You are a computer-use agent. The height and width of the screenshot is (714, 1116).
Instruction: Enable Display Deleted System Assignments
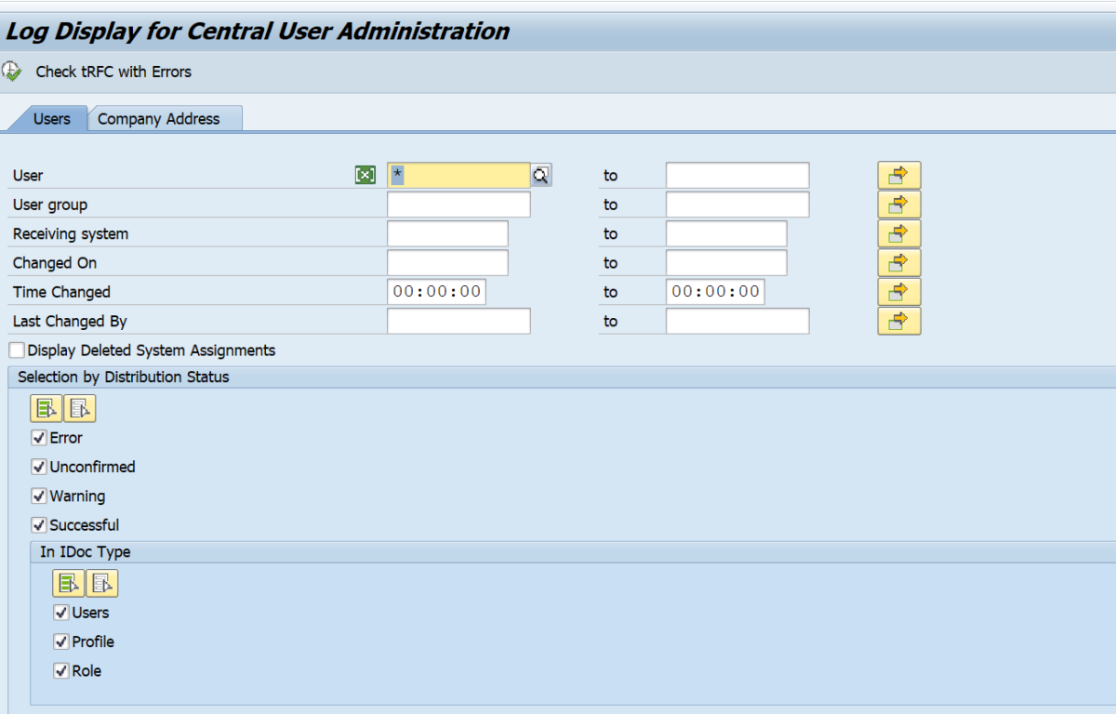pos(15,350)
